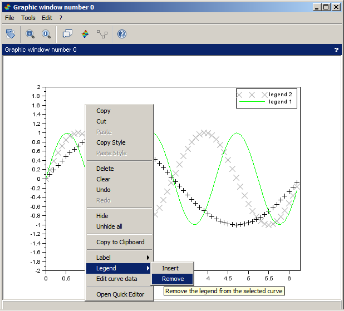The image size is (344, 311).
Task: Open the Edit menu
Action: coord(47,18)
